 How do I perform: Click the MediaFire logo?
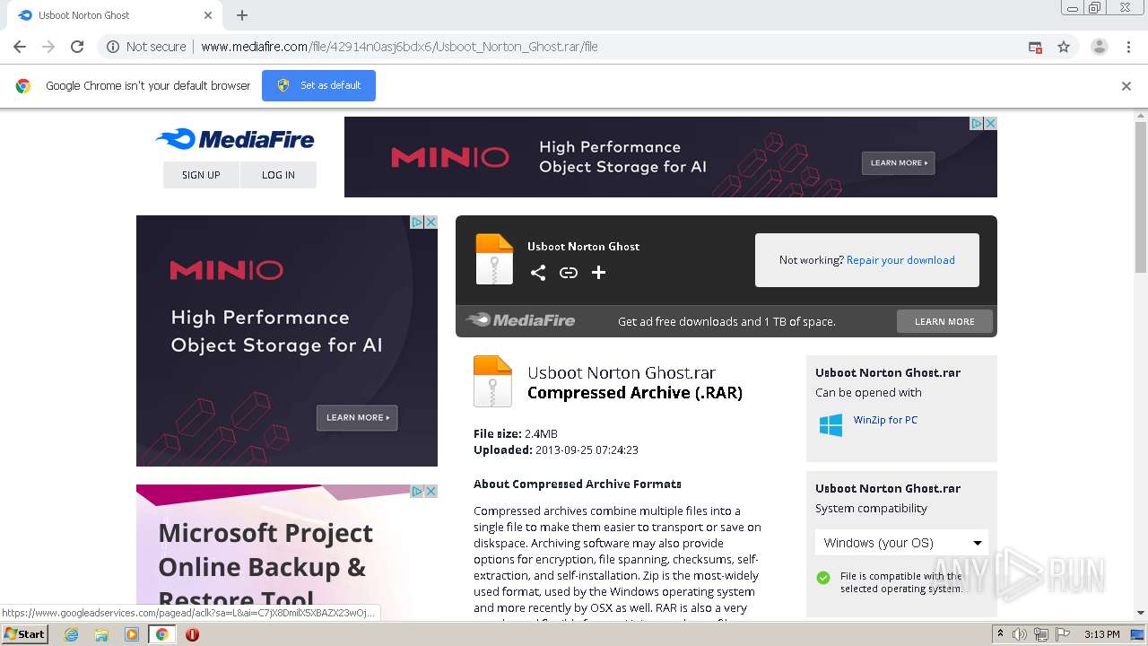point(235,139)
